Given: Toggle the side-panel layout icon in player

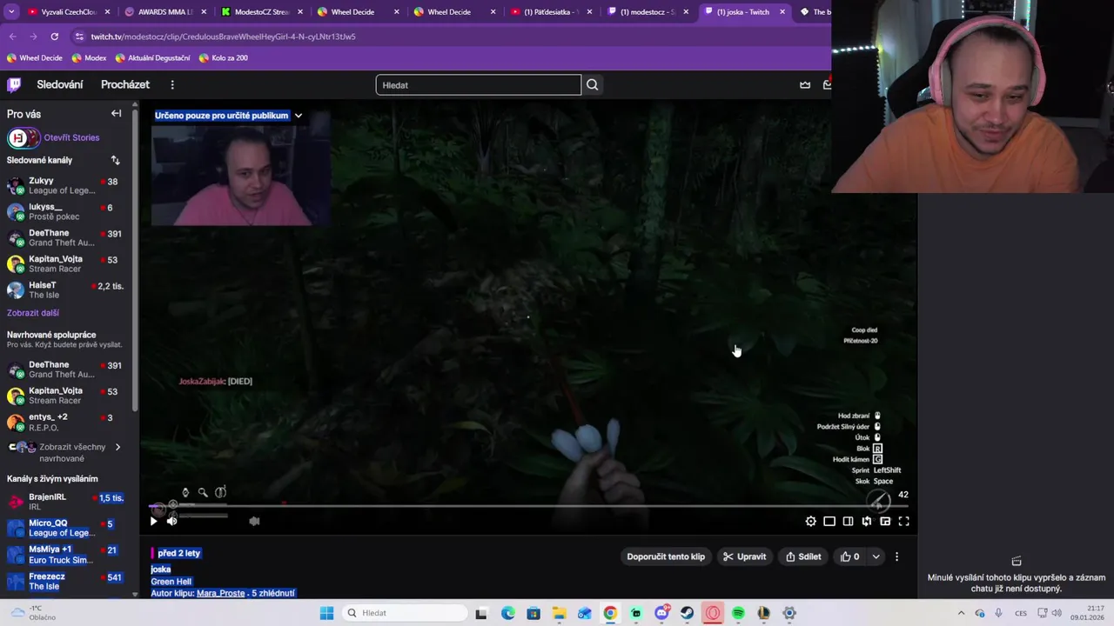Looking at the screenshot, I should (x=848, y=521).
